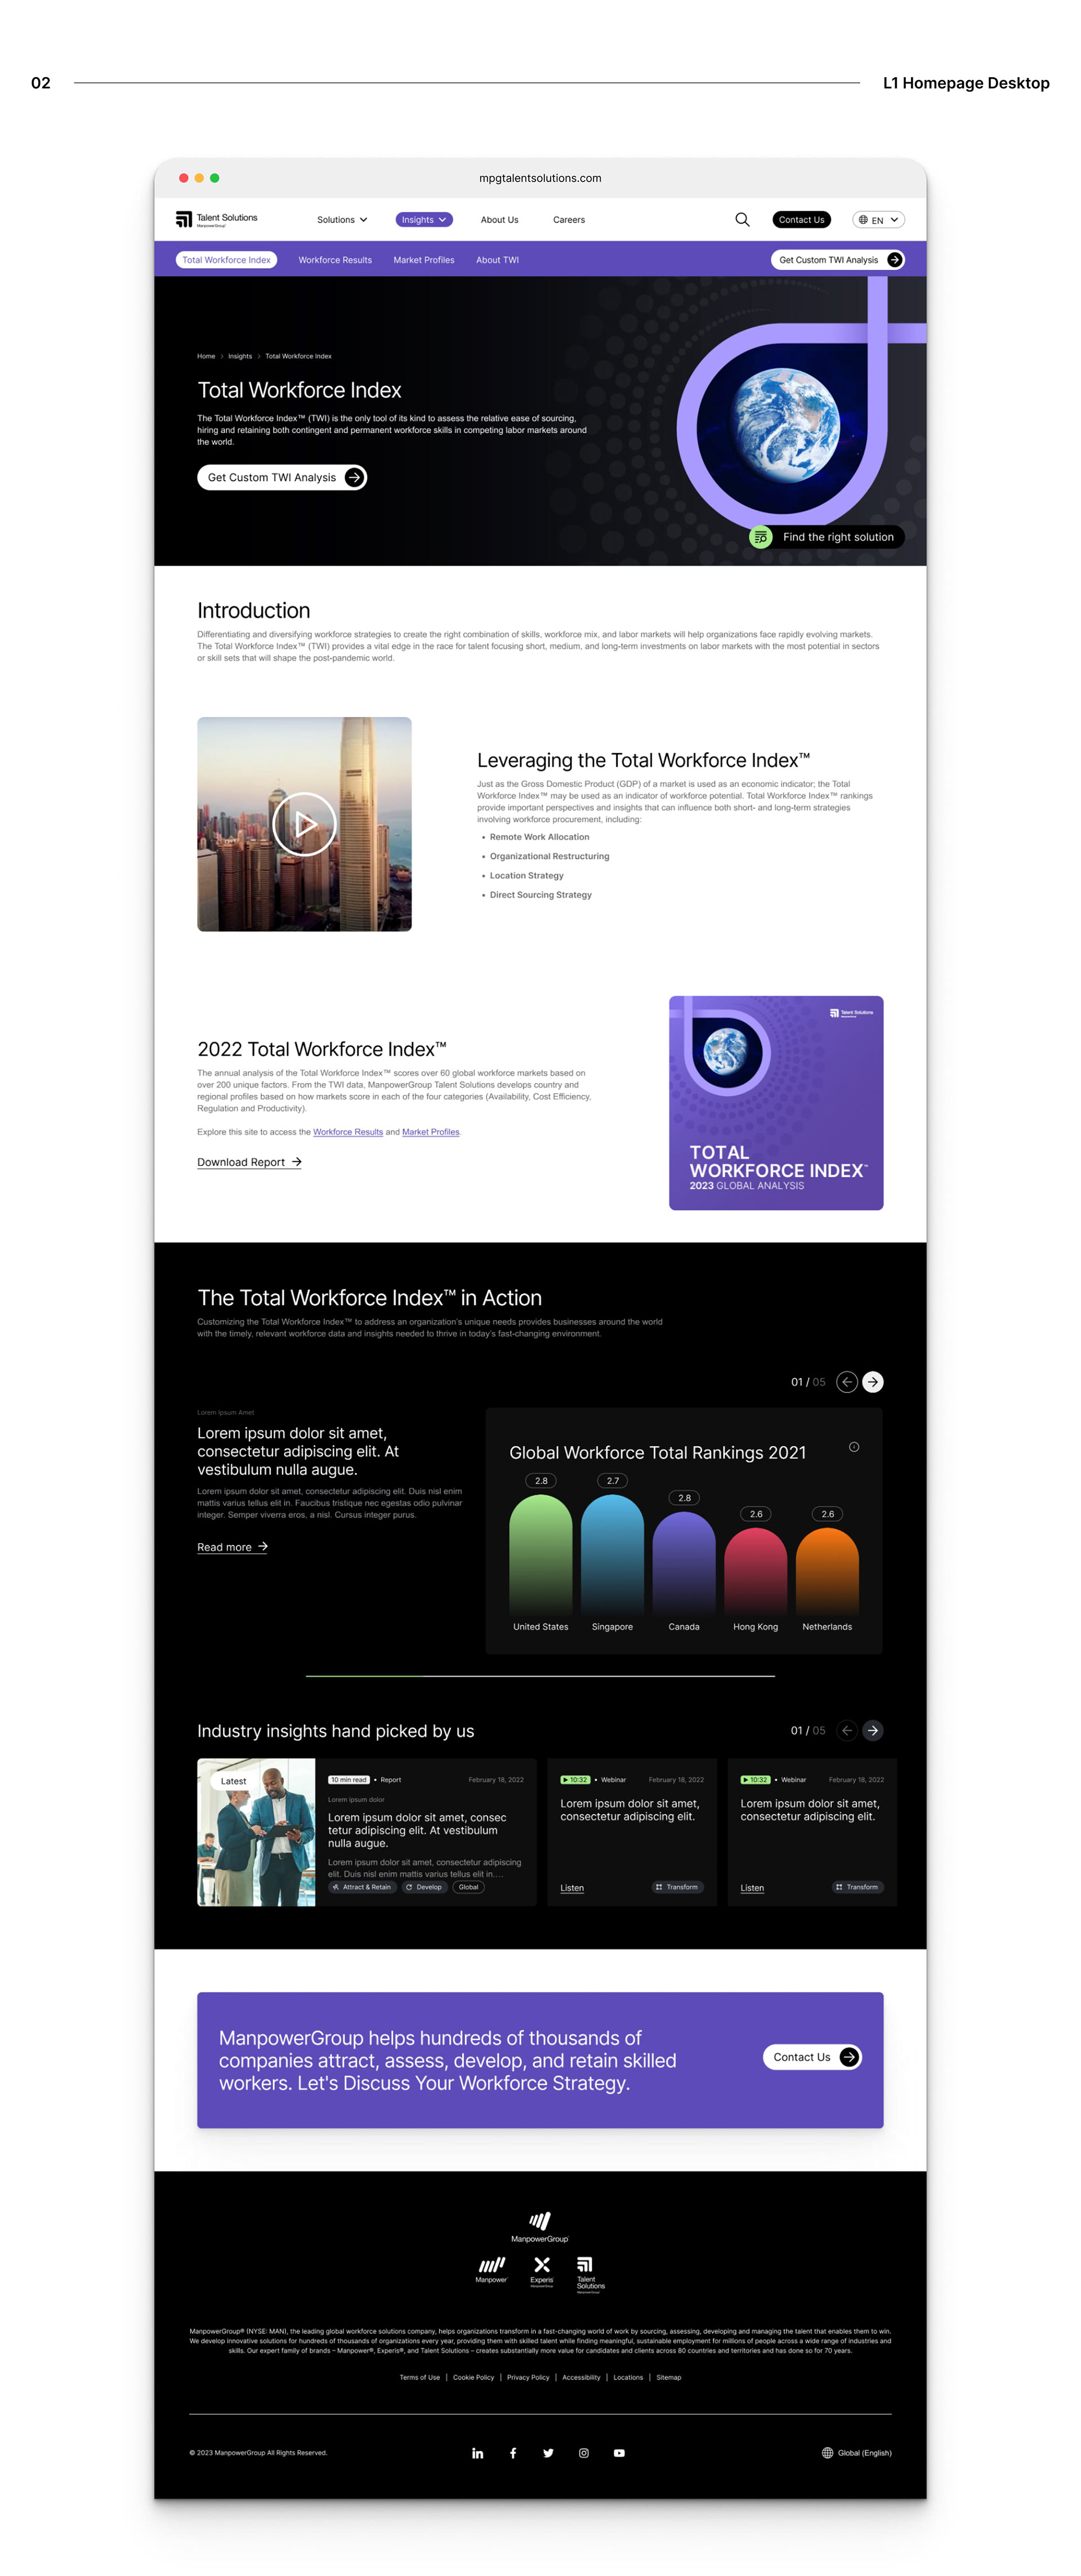1081x2576 pixels.
Task: Open the Facebook icon in footer
Action: click(x=513, y=2453)
